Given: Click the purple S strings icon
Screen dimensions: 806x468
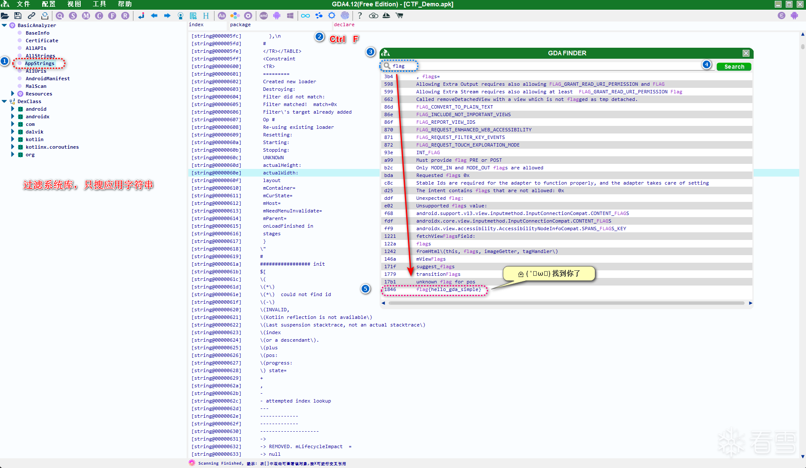Looking at the screenshot, I should pos(73,16).
